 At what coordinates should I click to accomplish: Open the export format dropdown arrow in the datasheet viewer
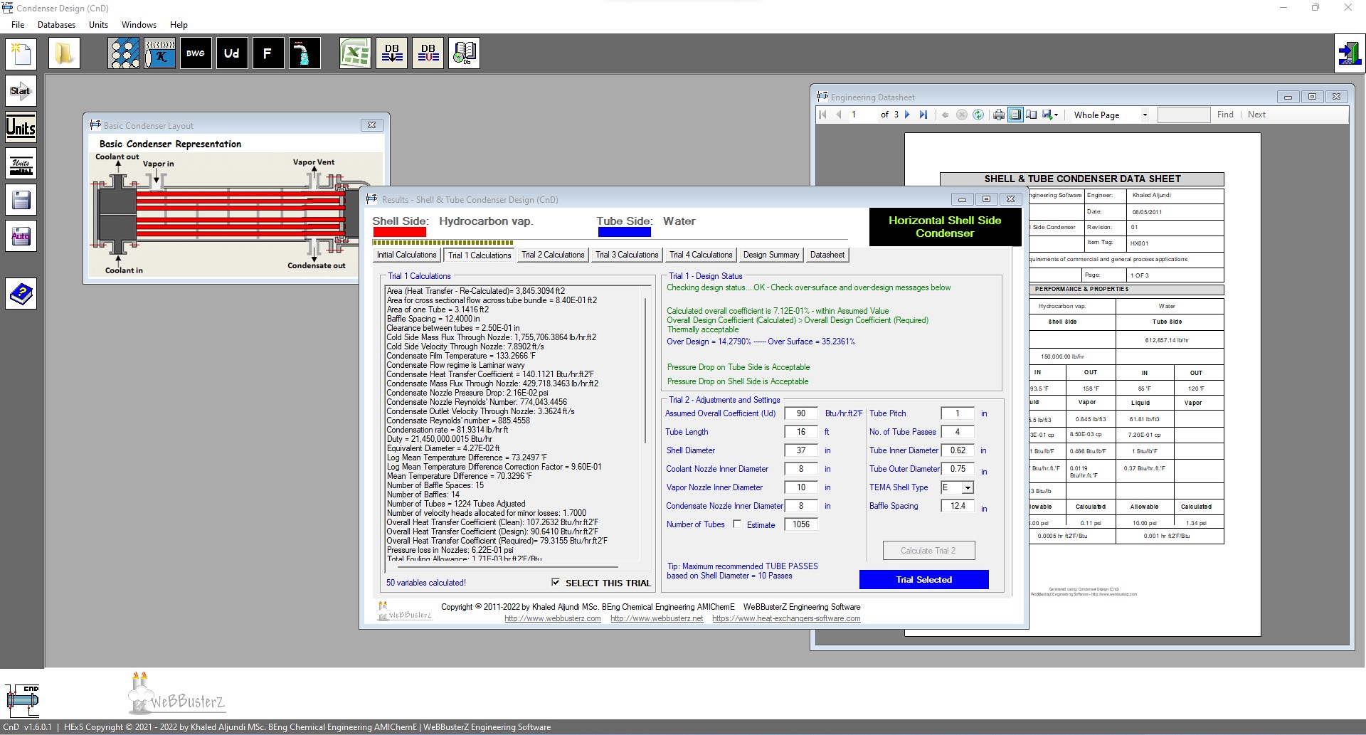pos(1056,115)
